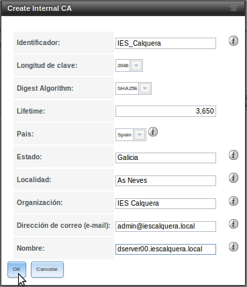
Task: Click the Lifetime: label
Action: click(x=31, y=111)
